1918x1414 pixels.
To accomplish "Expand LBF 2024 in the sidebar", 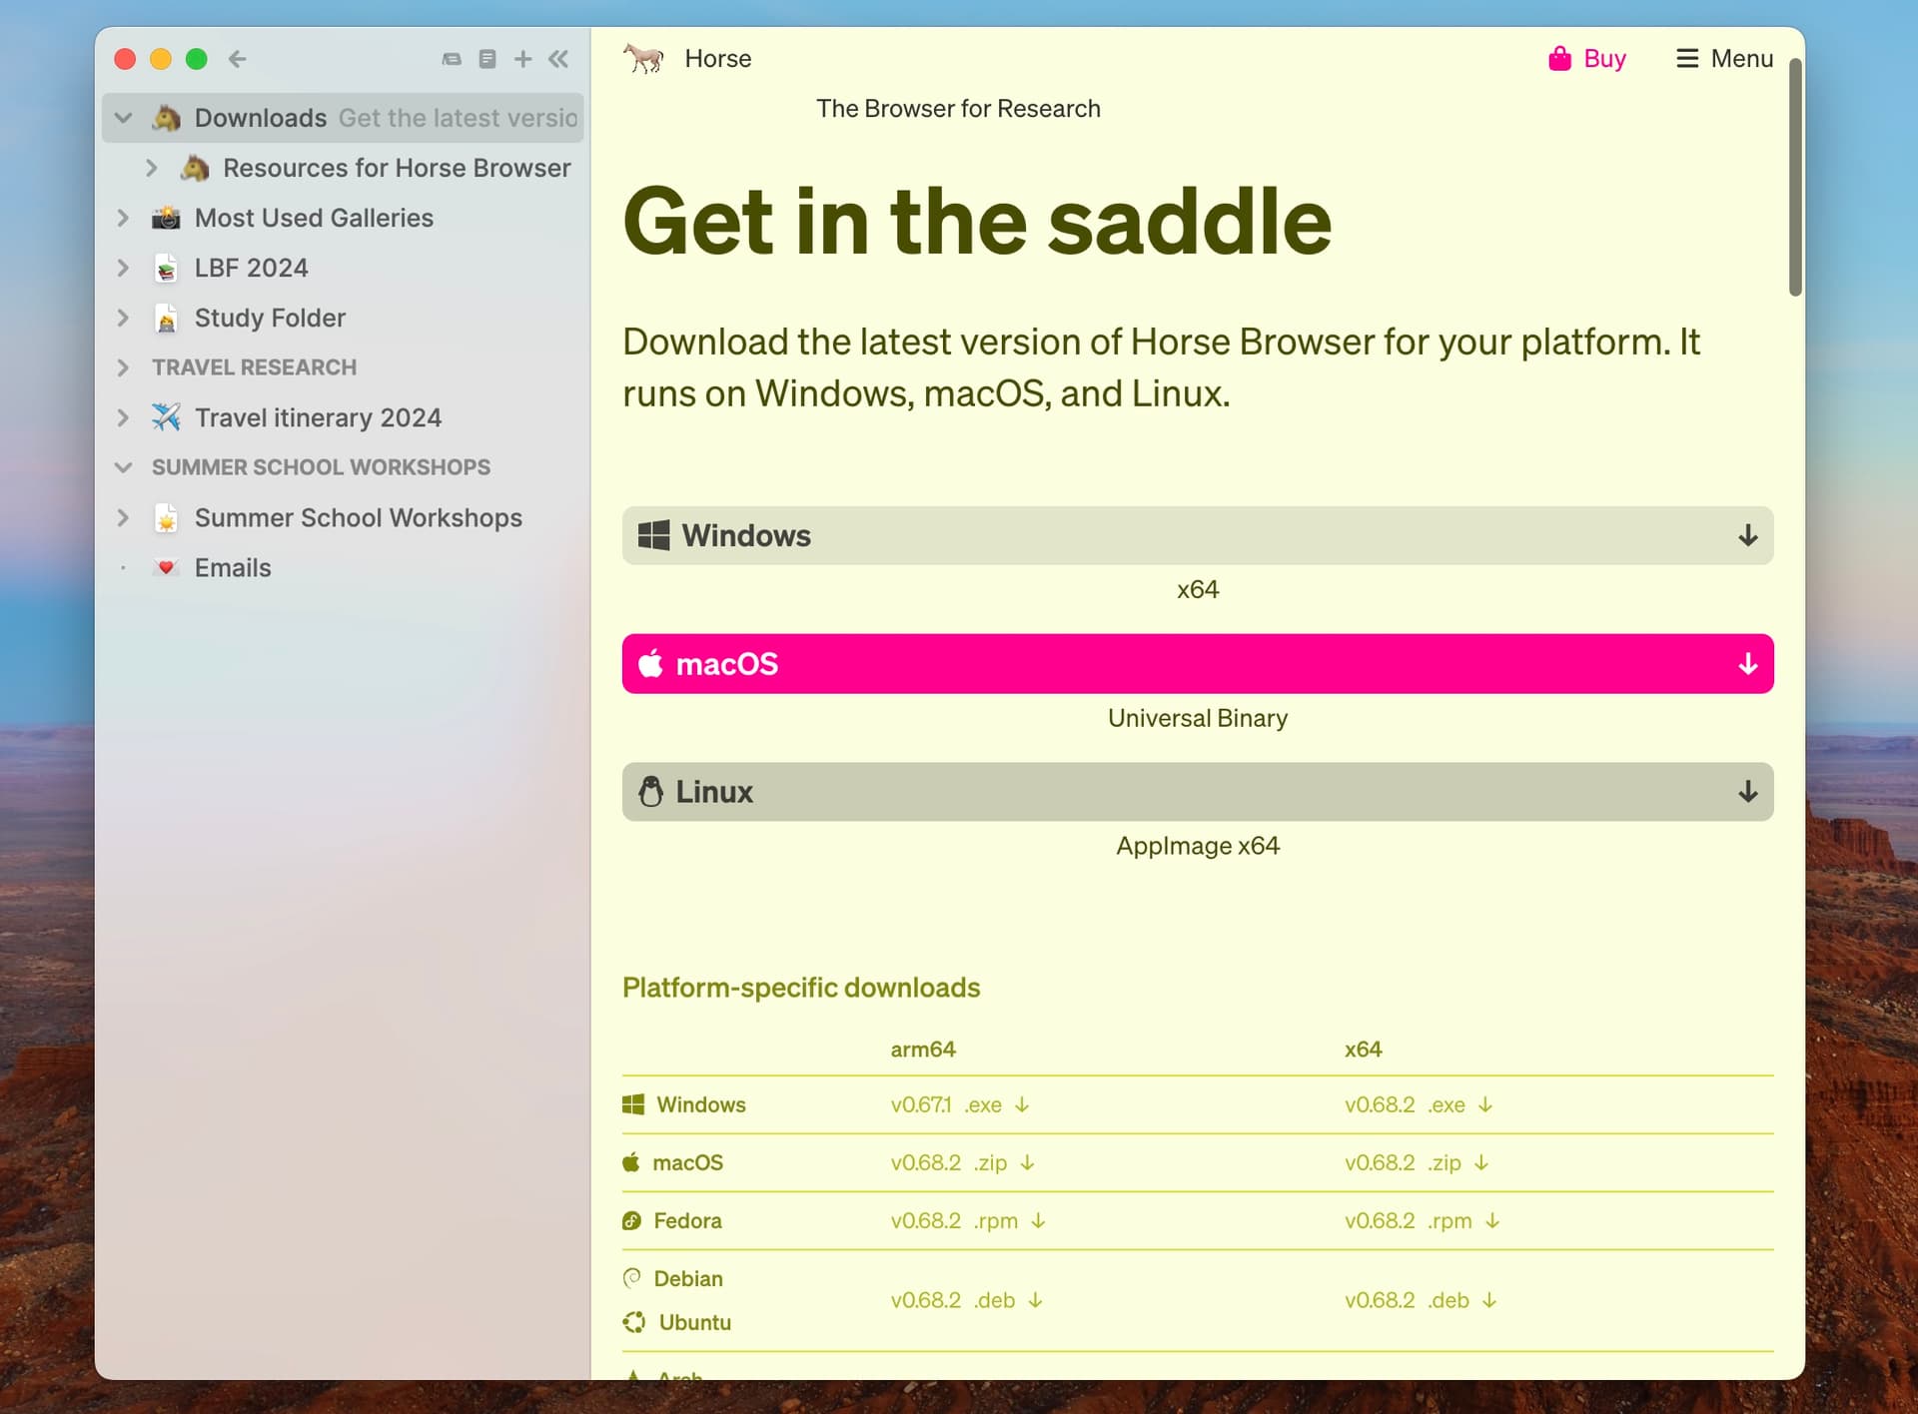I will tap(123, 268).
